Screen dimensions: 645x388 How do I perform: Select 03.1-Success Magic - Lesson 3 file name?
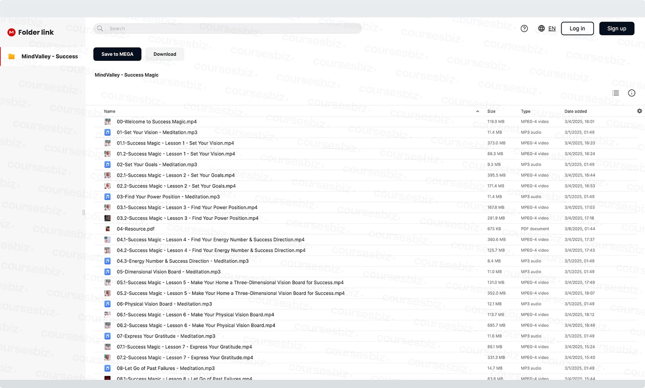pos(187,207)
